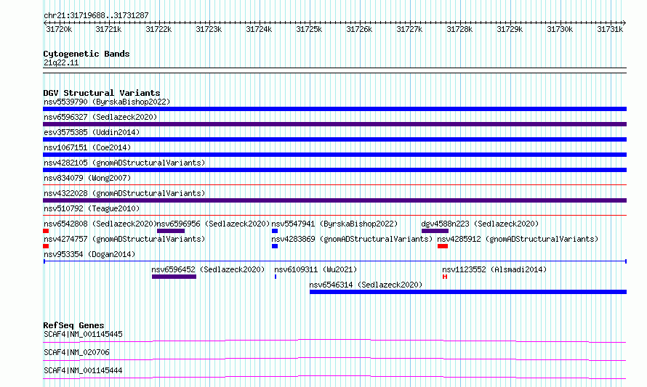Select the red glyph under nsv6542808
The image size is (647, 387).
pyautogui.click(x=46, y=231)
